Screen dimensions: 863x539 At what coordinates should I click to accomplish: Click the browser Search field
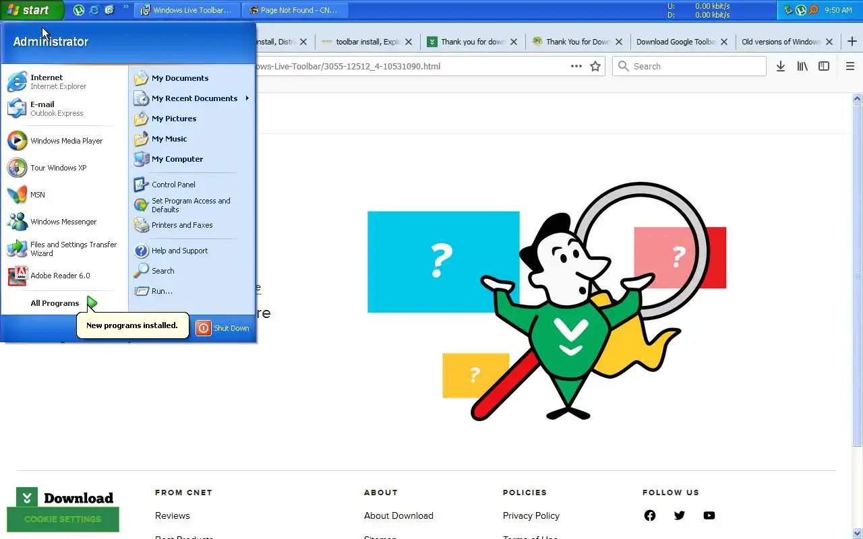pos(689,66)
